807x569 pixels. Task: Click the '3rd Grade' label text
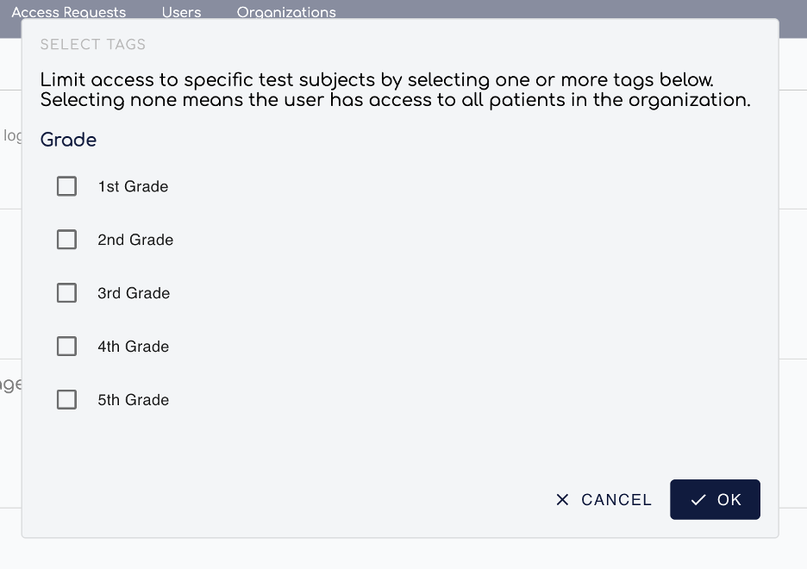pyautogui.click(x=134, y=293)
